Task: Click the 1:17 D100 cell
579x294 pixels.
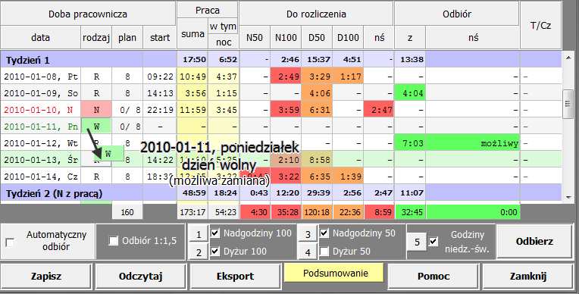Action: coord(348,77)
